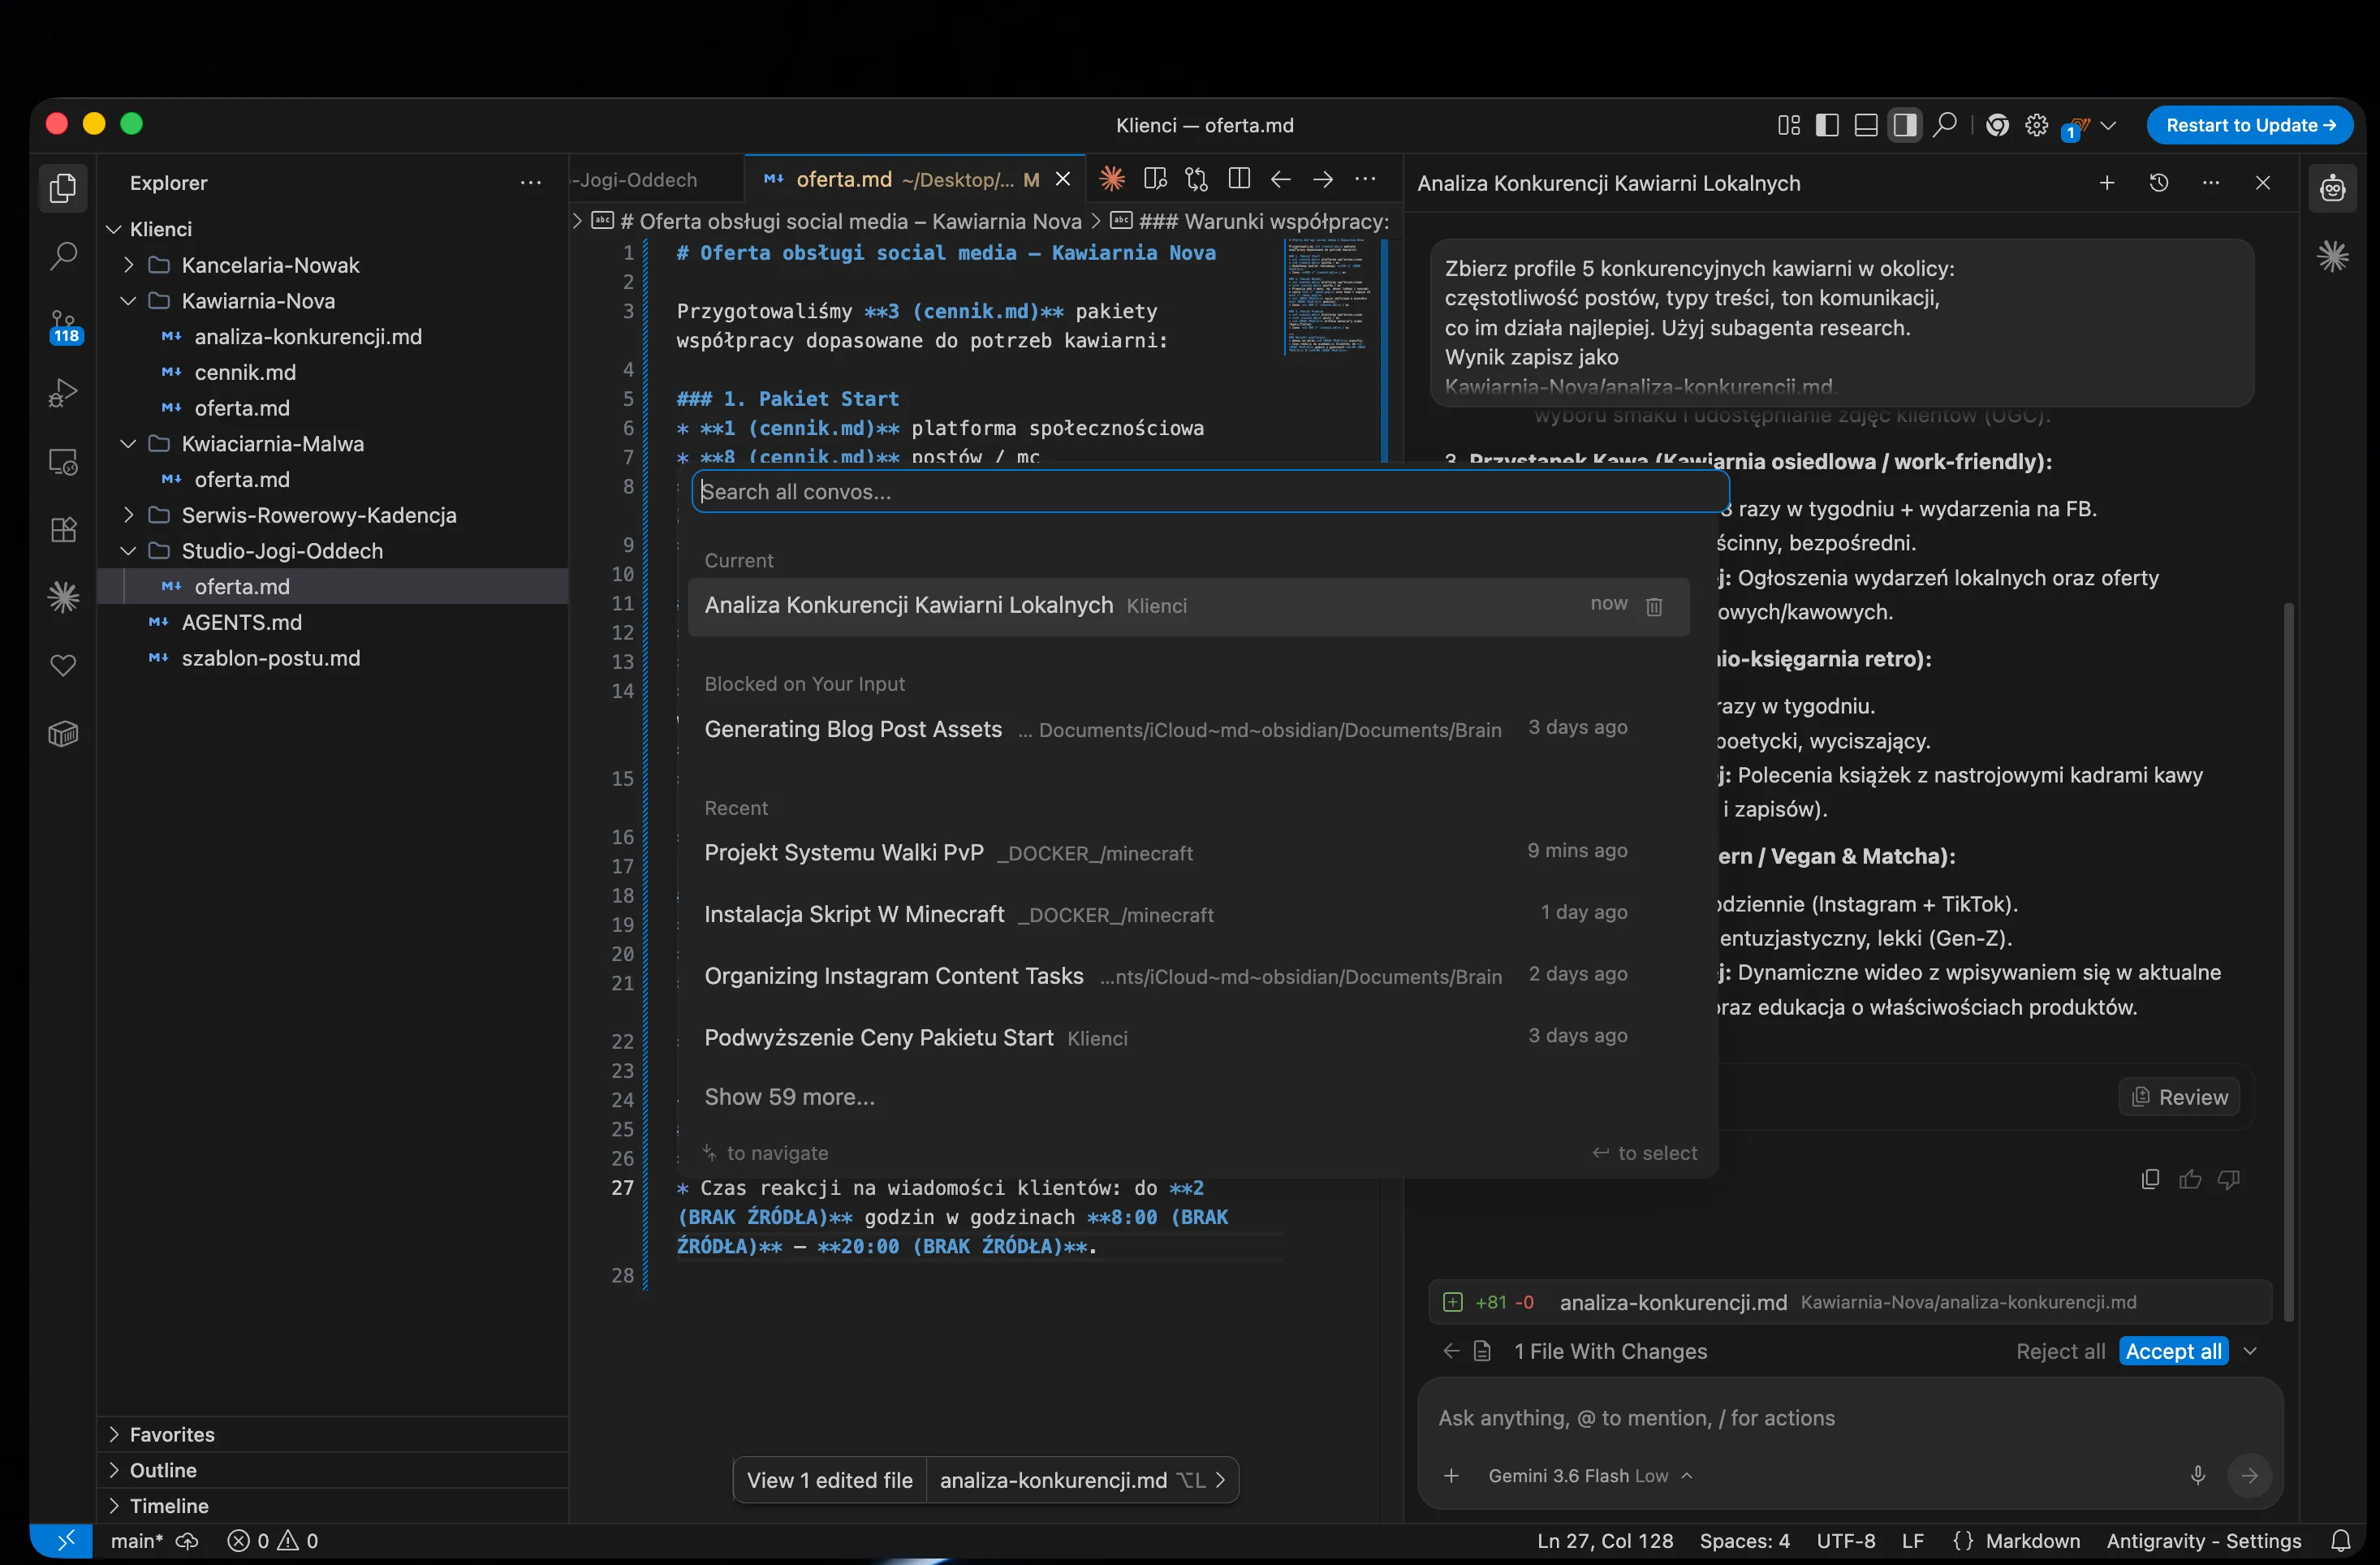The width and height of the screenshot is (2380, 1565).
Task: Click the send arrow in the chat input
Action: coord(2250,1476)
